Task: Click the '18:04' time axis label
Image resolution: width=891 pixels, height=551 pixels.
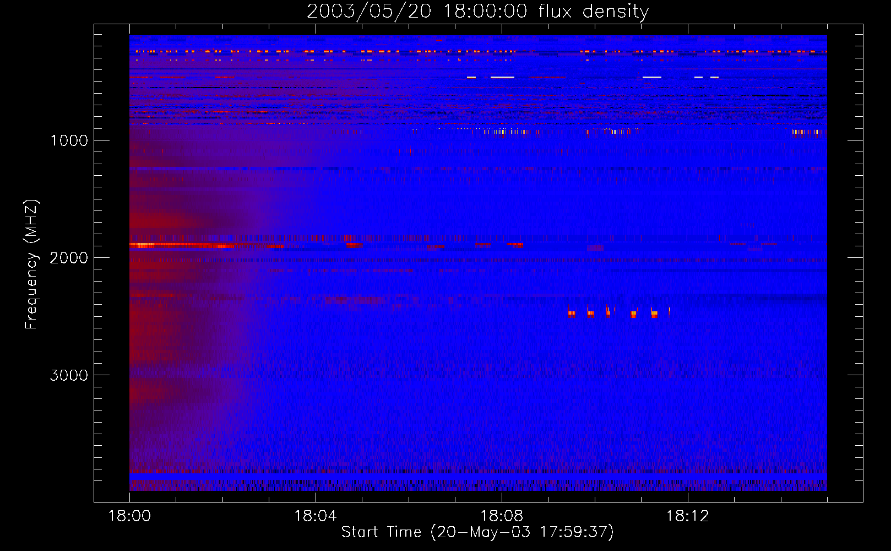Action: (x=316, y=516)
